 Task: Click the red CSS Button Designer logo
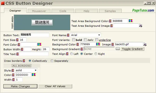3,3
